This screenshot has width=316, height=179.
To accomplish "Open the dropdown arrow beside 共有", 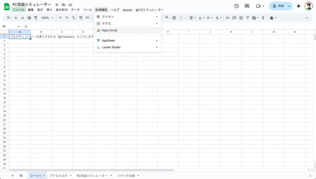I will coord(289,6).
